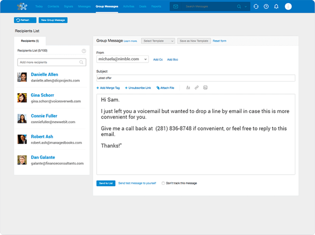Open the Activities tab

129,6
